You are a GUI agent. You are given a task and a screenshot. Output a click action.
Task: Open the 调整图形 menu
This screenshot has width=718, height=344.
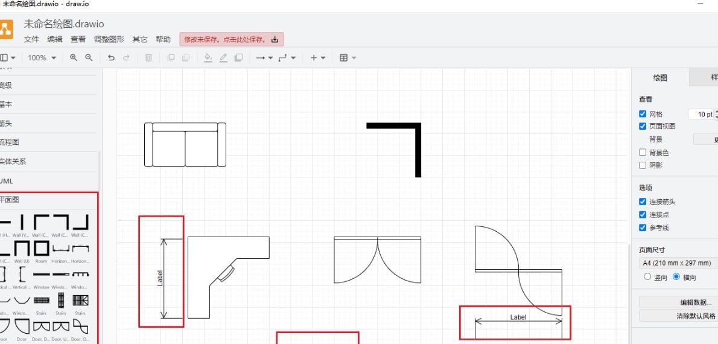(x=109, y=39)
